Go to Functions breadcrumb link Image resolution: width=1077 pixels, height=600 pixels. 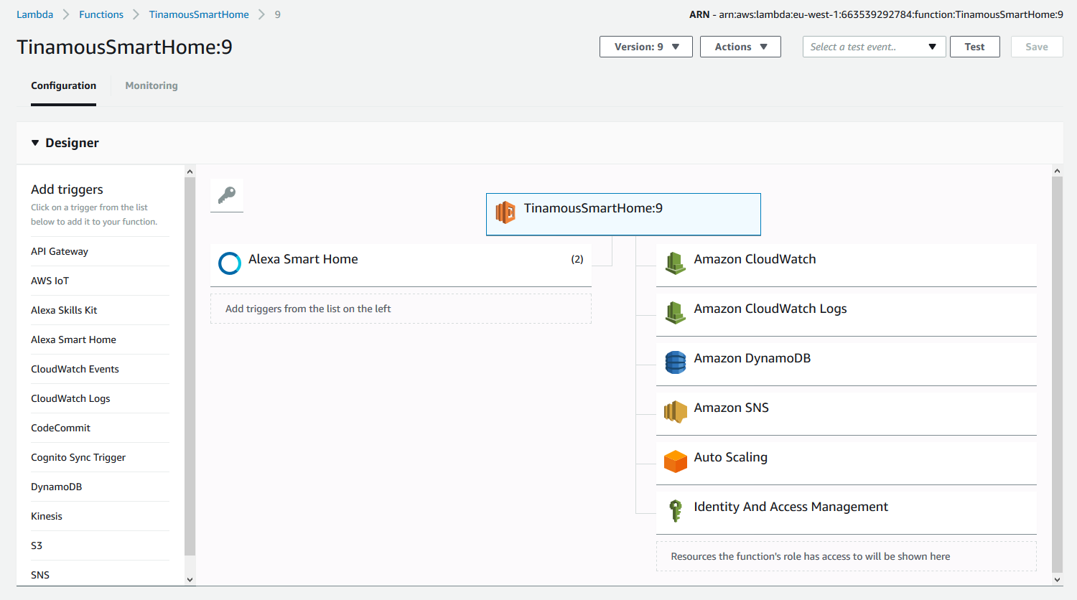[x=101, y=14]
